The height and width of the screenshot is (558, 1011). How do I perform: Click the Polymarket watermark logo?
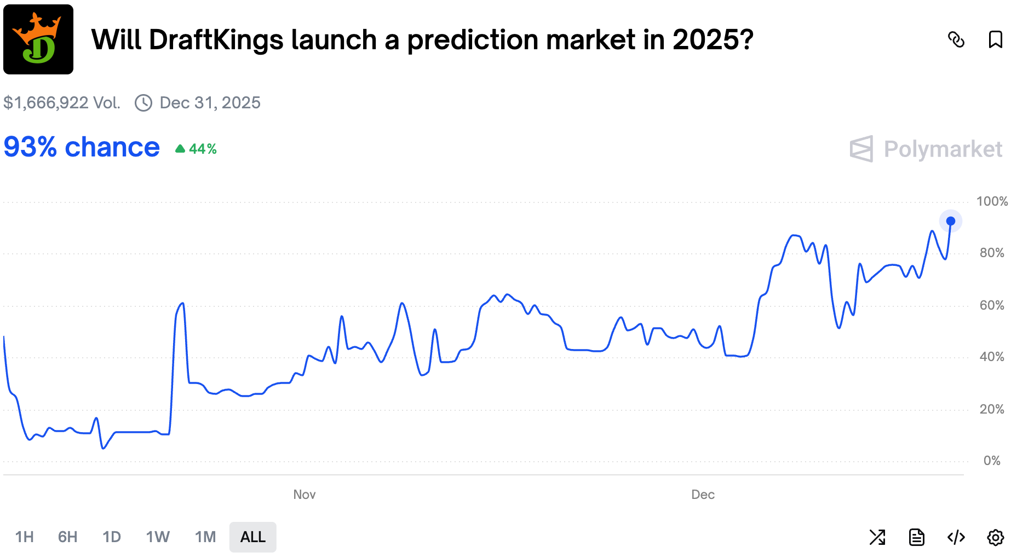926,149
